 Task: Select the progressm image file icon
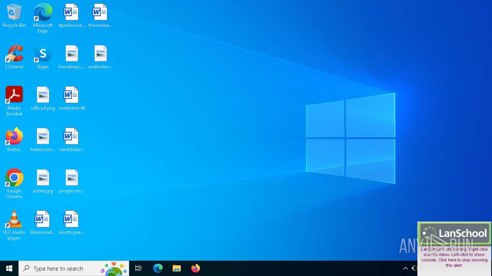click(x=72, y=182)
